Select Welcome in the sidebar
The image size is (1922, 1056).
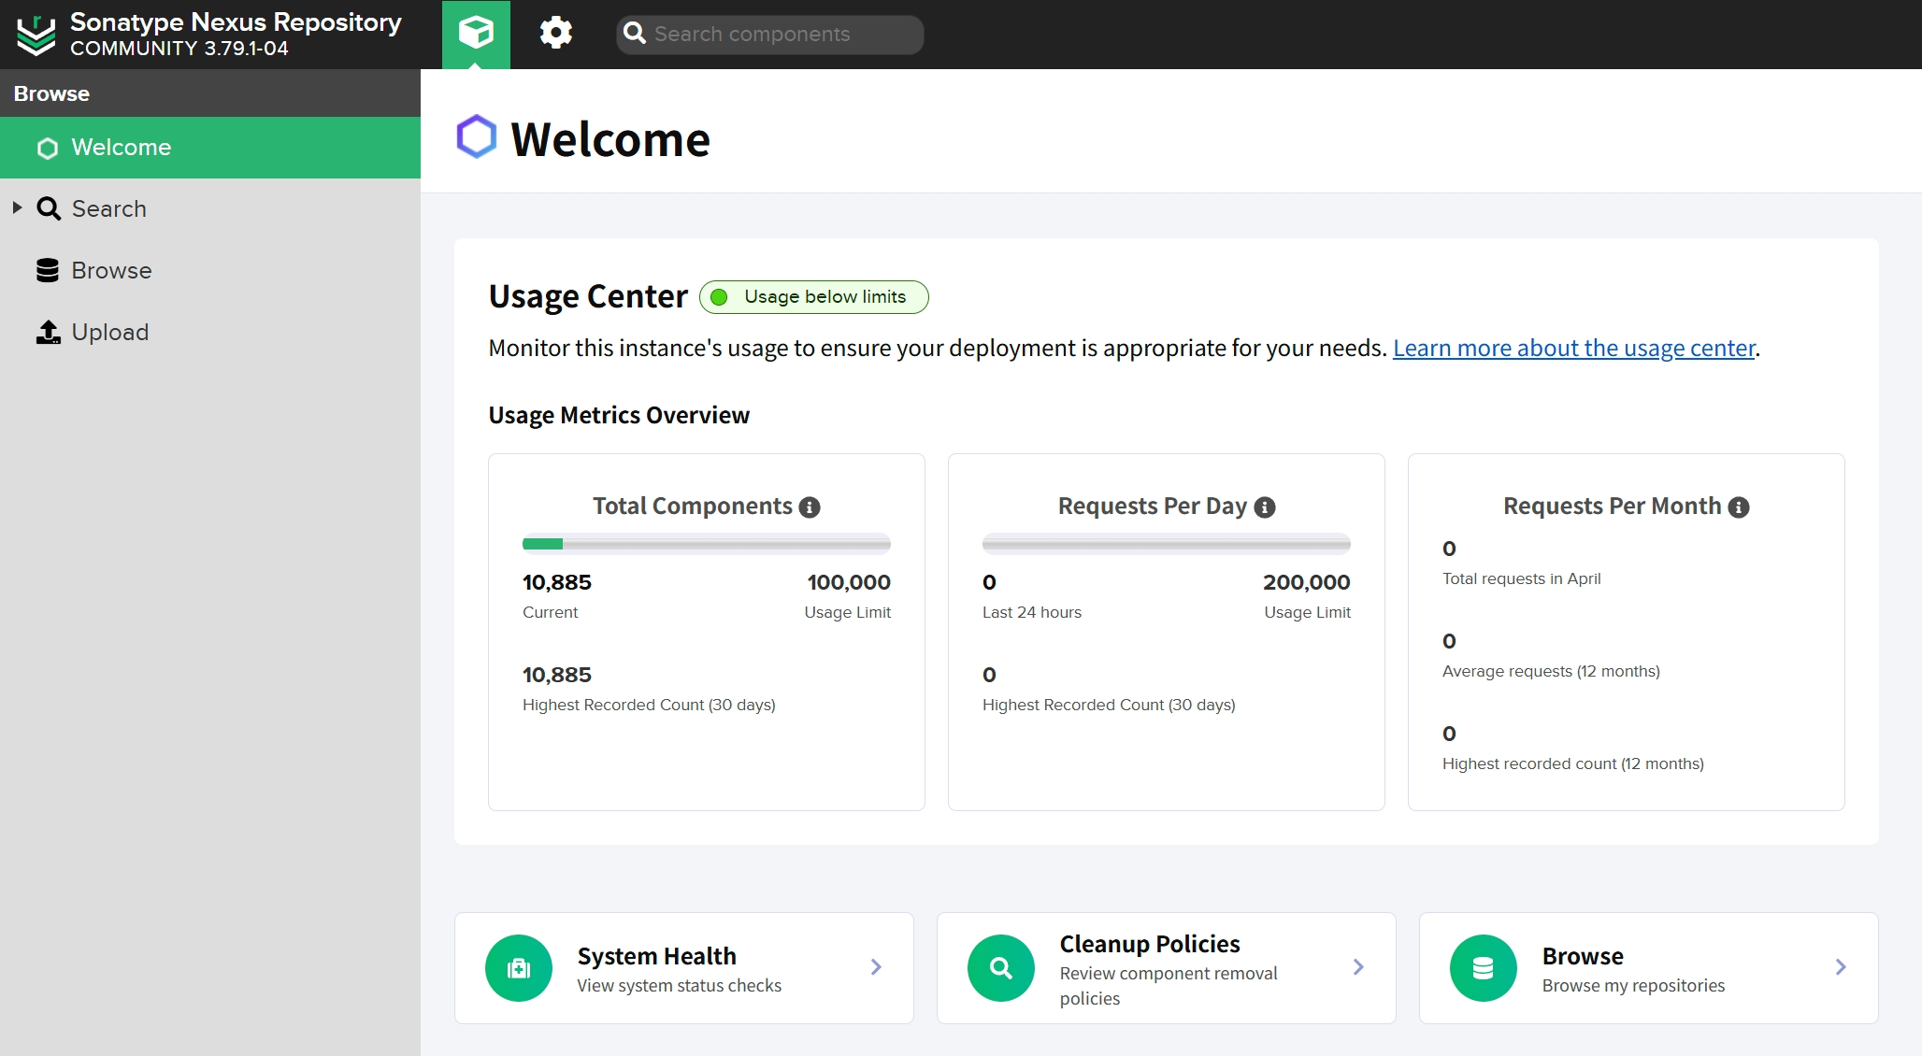pos(122,148)
